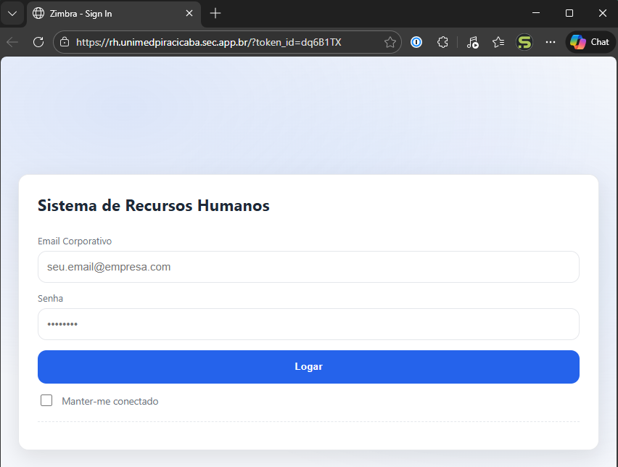This screenshot has width=618, height=467.
Task: Select the Zimbra - Sign In tab
Action: (x=109, y=14)
